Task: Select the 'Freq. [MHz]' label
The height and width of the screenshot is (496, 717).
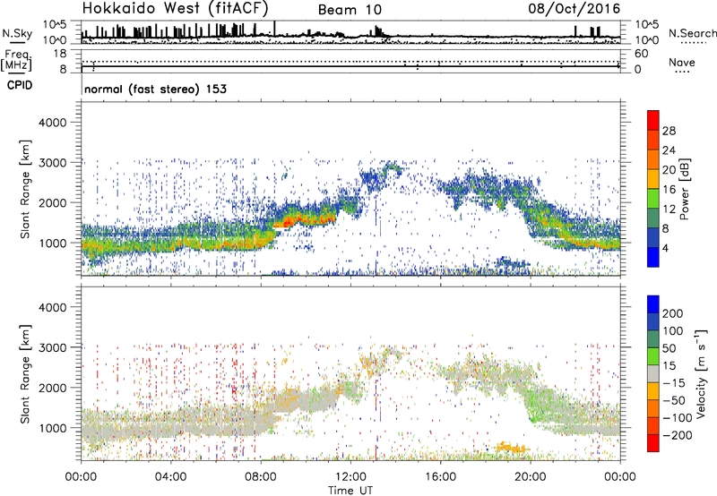Action: [16, 60]
